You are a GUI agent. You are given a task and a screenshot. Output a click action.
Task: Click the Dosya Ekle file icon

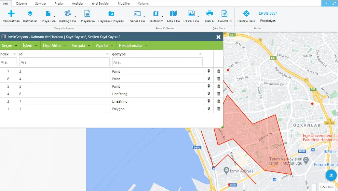click(48, 14)
